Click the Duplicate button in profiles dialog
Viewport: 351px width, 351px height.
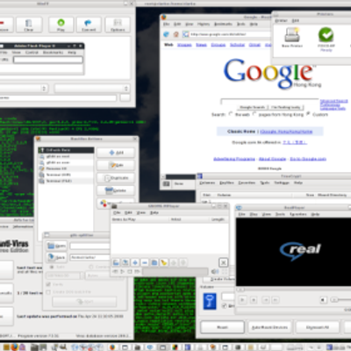pyautogui.click(x=116, y=178)
